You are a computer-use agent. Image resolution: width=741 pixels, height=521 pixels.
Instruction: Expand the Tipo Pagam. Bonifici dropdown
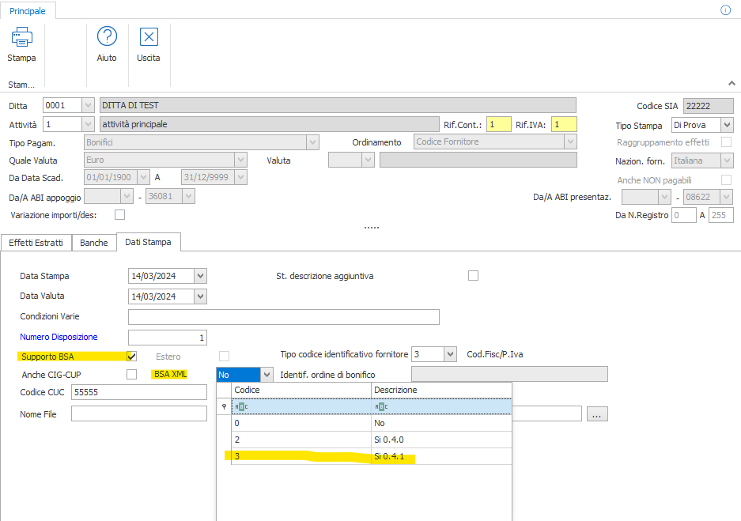pos(312,142)
